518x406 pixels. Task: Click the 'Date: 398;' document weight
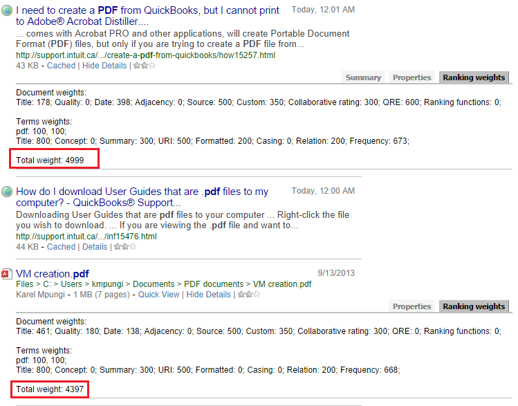113,102
